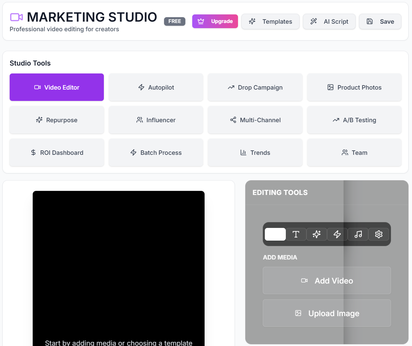Open the AI effects sparkle tool
The height and width of the screenshot is (346, 412).
coord(316,234)
